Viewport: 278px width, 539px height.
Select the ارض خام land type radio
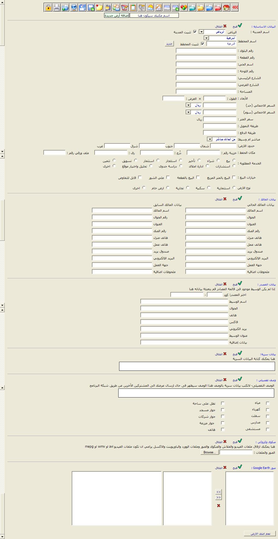coord(168,187)
